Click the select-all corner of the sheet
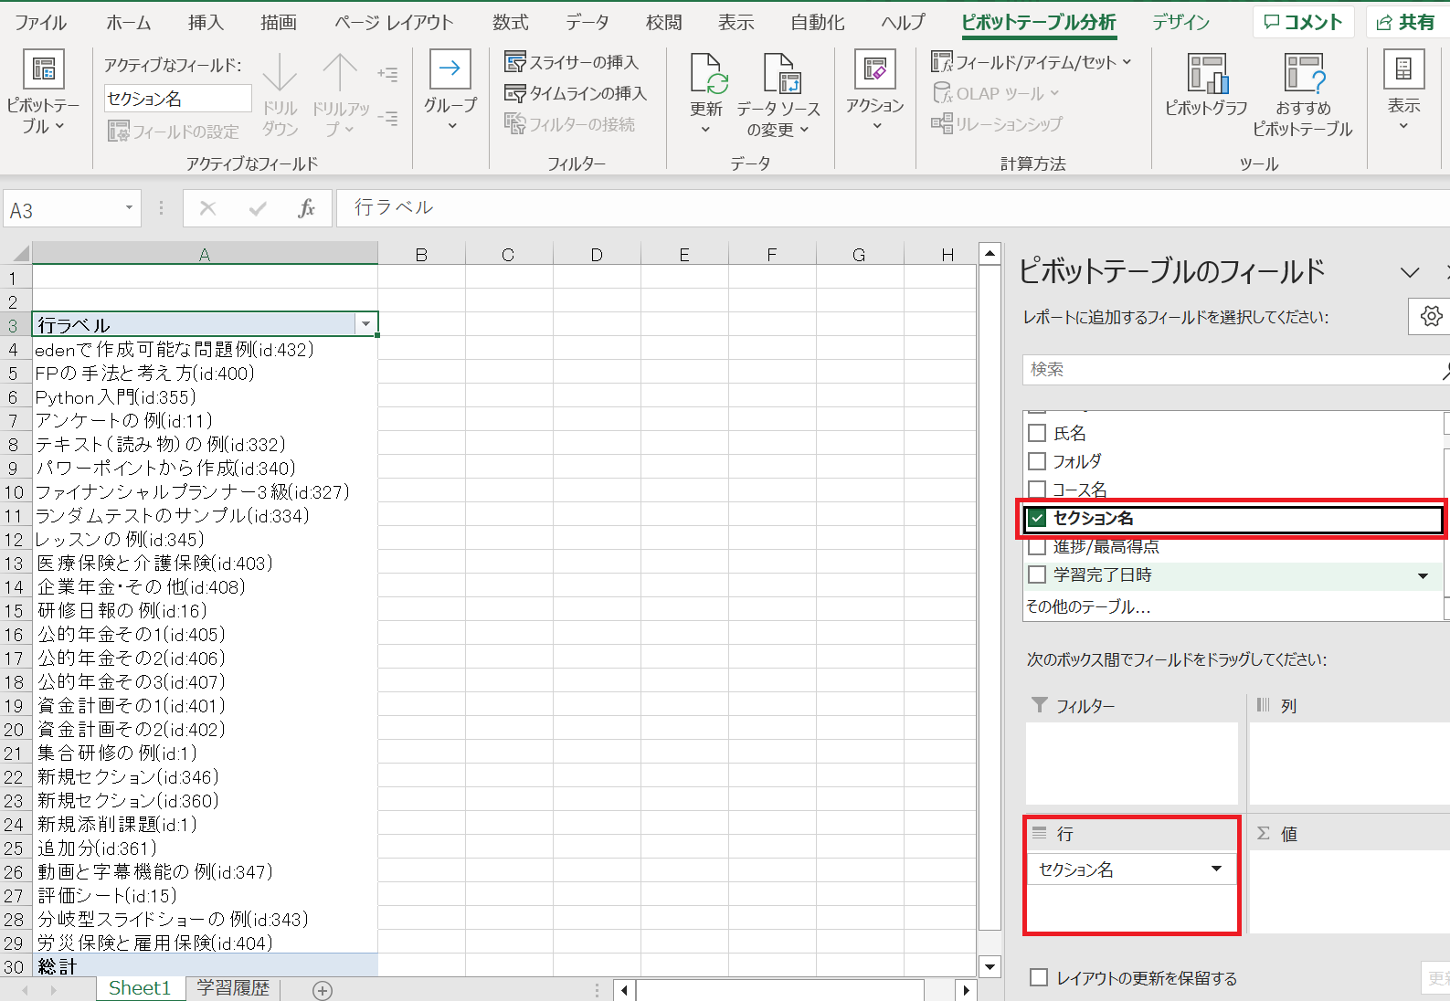The width and height of the screenshot is (1450, 1001). click(16, 253)
